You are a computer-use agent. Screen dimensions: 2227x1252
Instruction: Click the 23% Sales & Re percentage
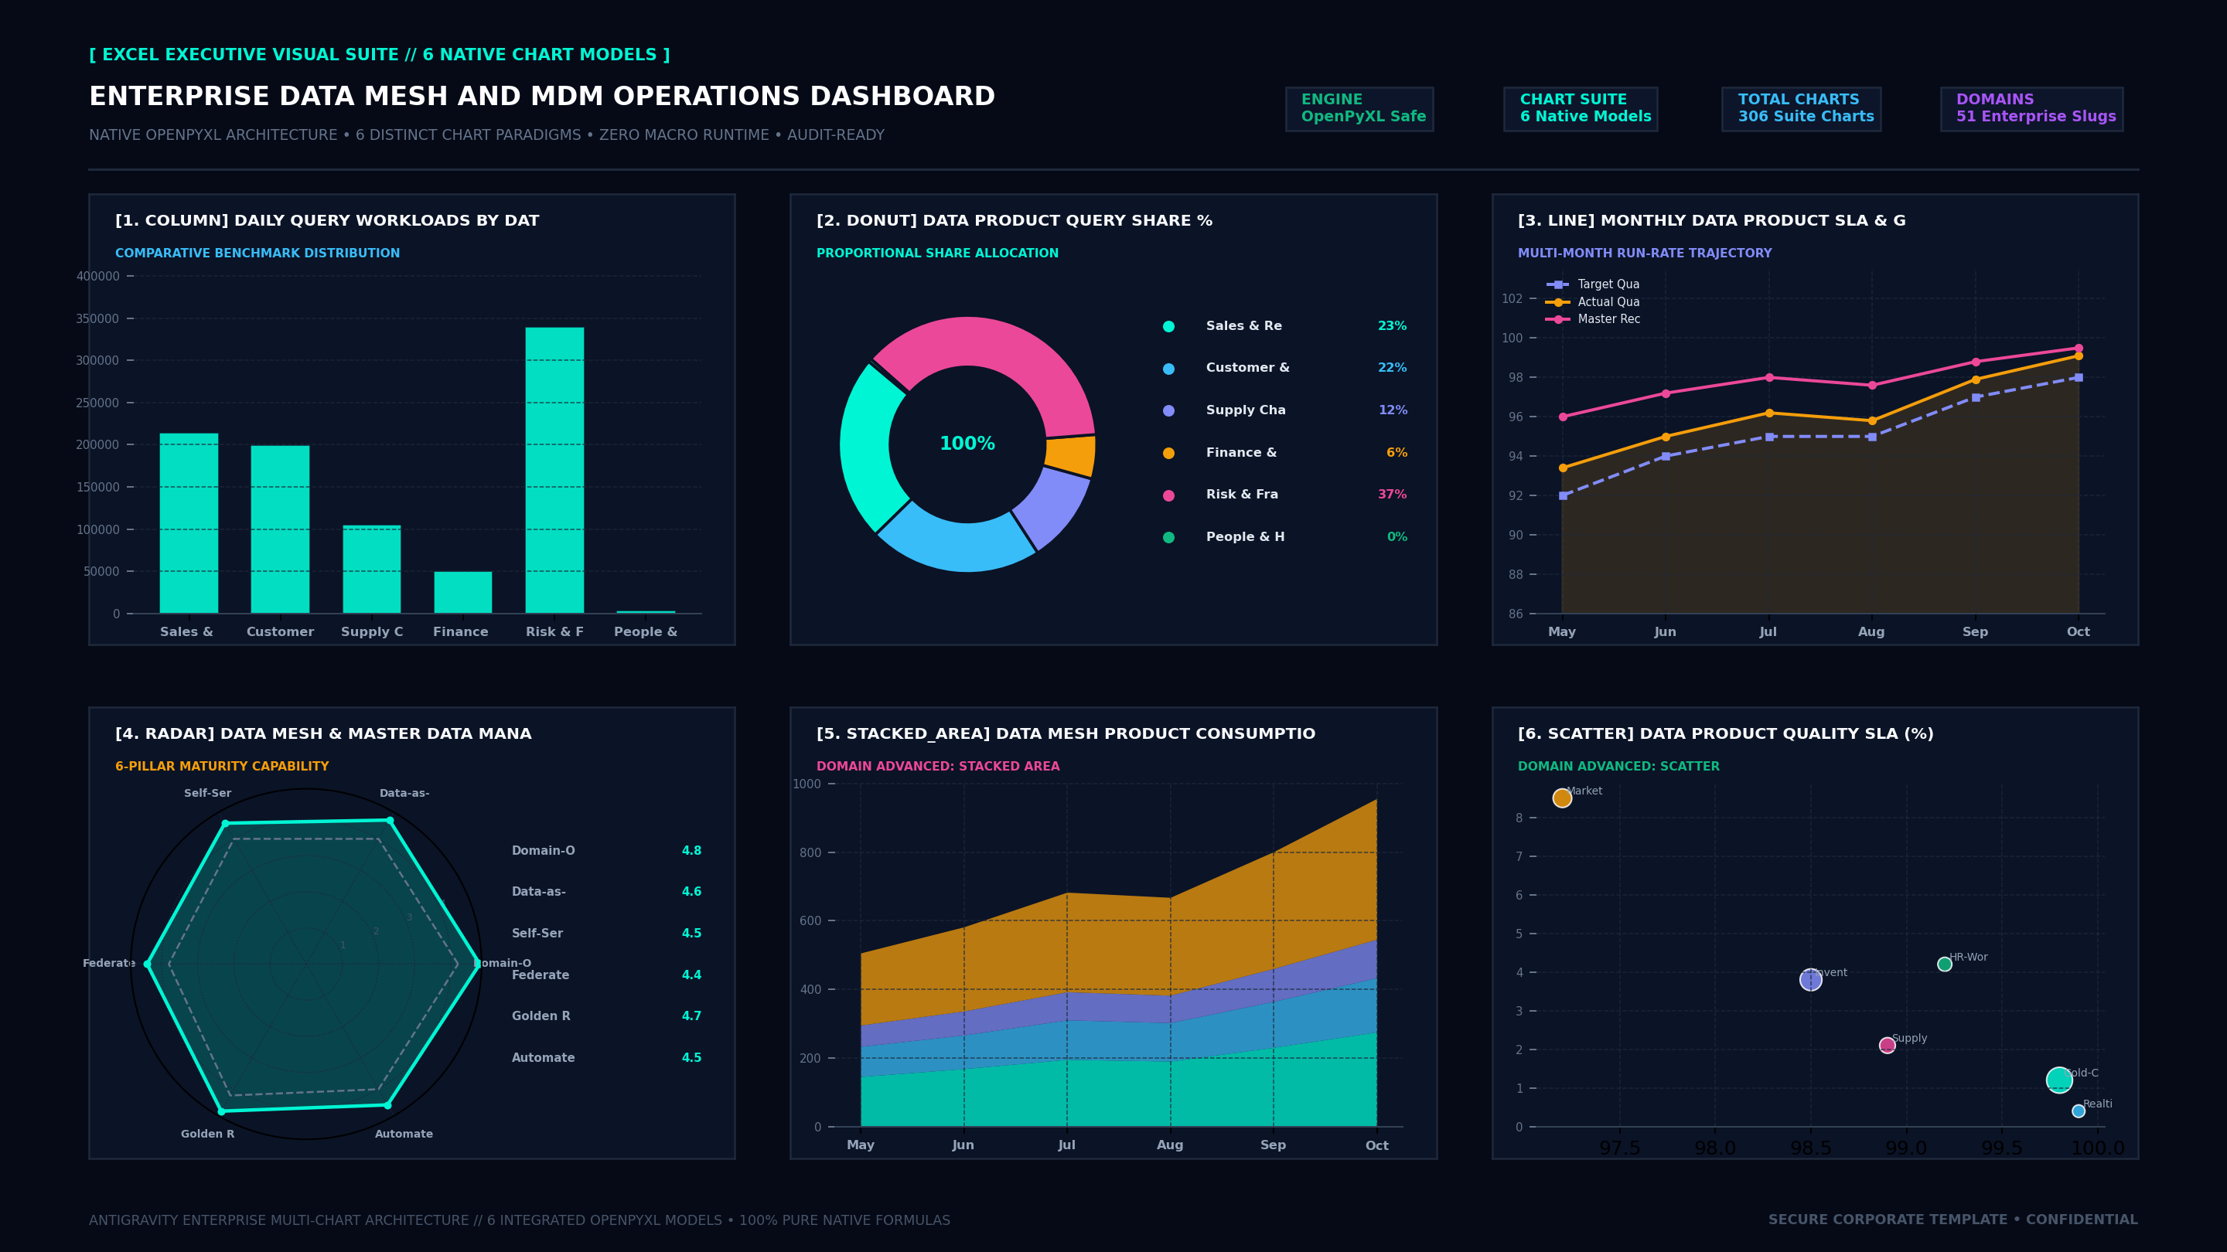pos(1392,327)
